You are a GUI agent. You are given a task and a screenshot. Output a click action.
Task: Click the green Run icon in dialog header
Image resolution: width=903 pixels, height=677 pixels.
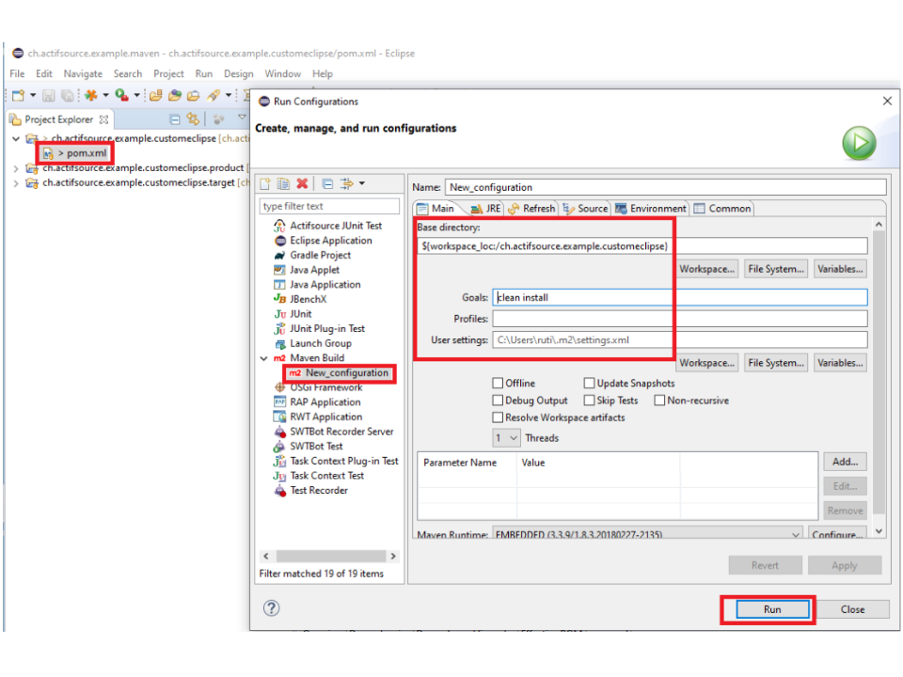pyautogui.click(x=858, y=144)
